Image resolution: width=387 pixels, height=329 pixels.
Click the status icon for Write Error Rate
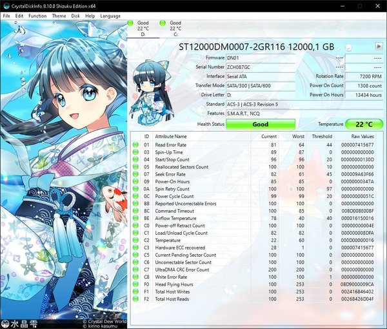point(135,277)
